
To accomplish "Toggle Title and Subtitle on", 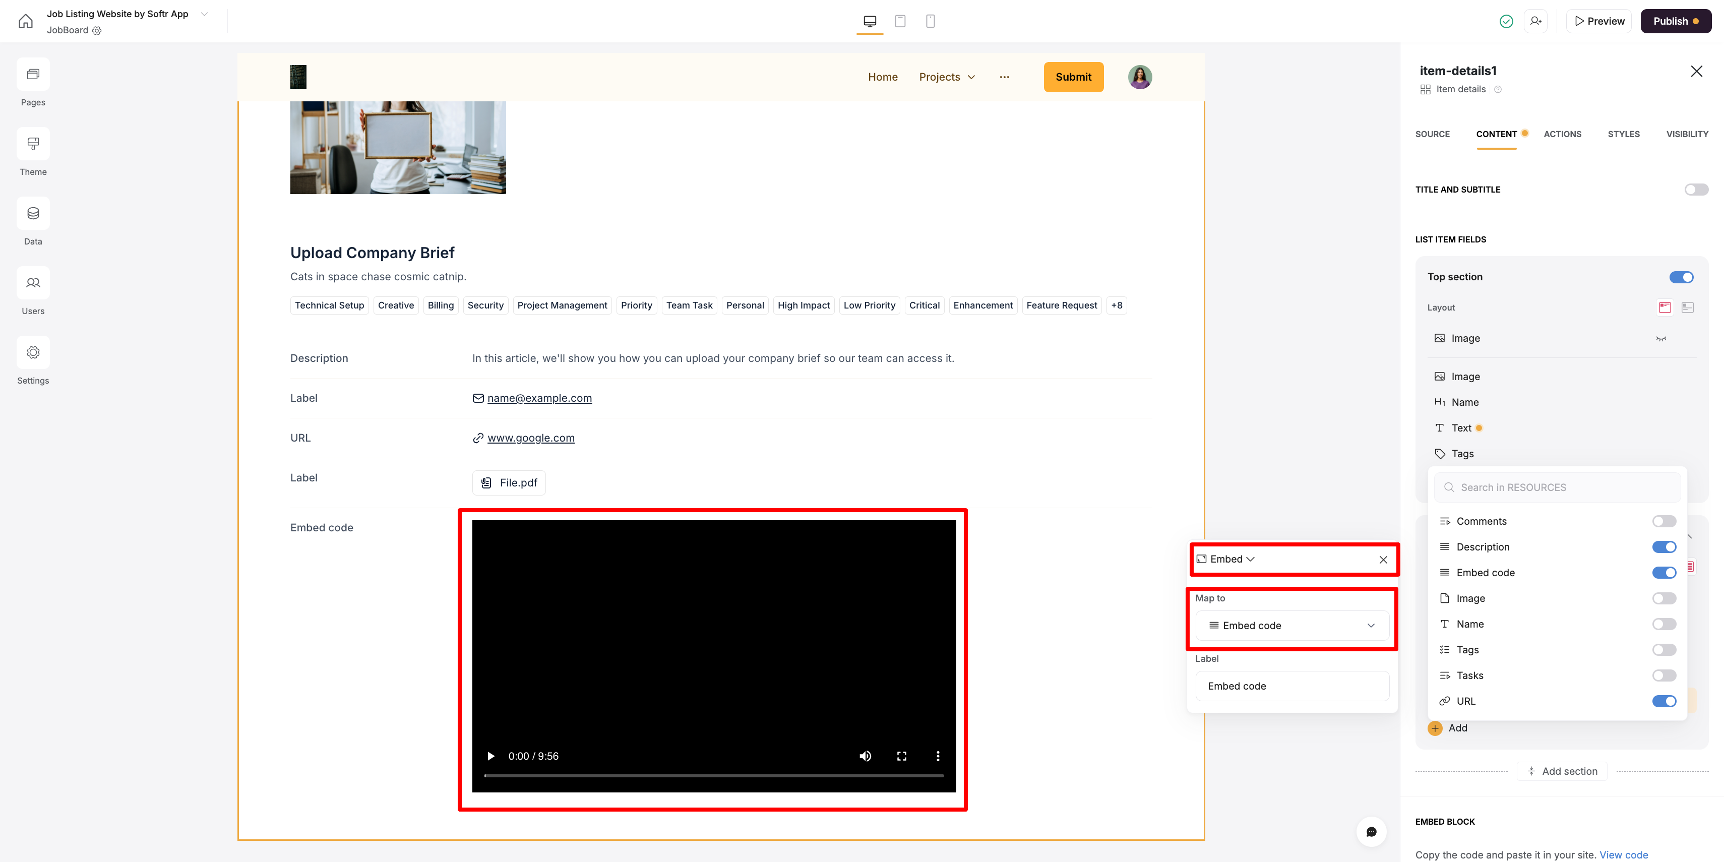I will tap(1696, 190).
